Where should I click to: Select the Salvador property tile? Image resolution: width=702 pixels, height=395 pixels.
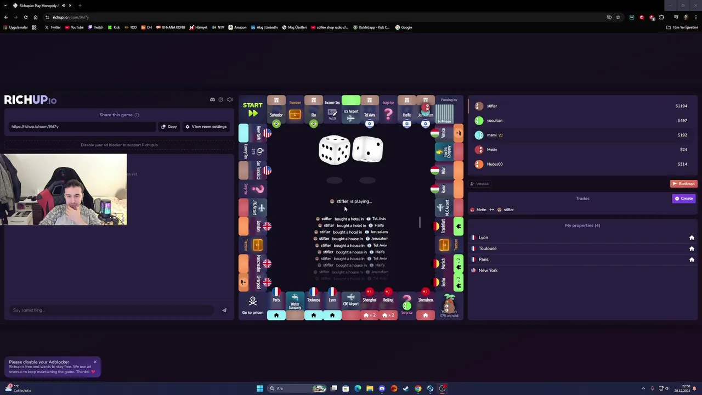(x=276, y=110)
